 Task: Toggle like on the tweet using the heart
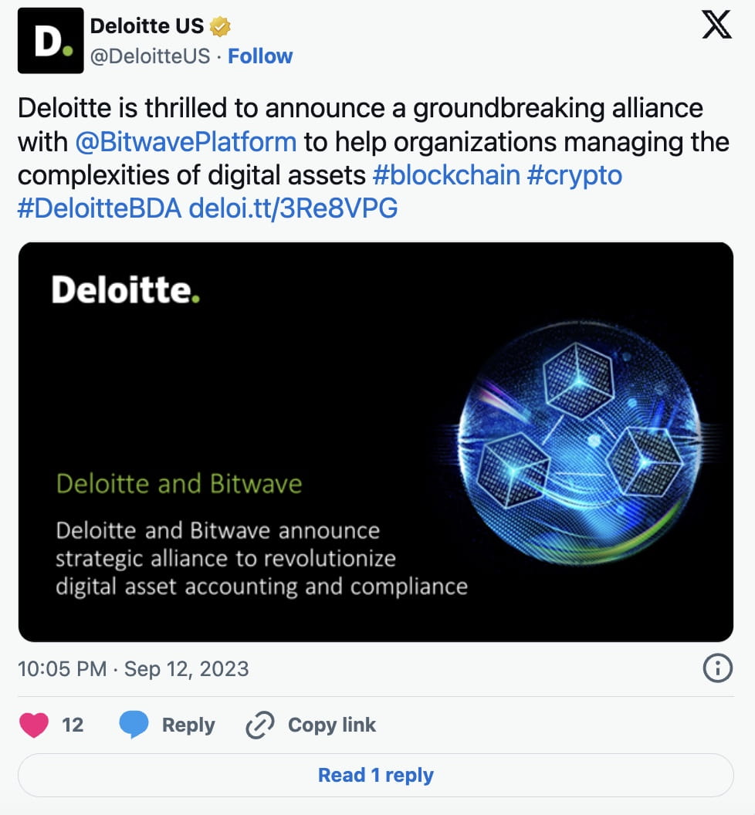point(32,725)
